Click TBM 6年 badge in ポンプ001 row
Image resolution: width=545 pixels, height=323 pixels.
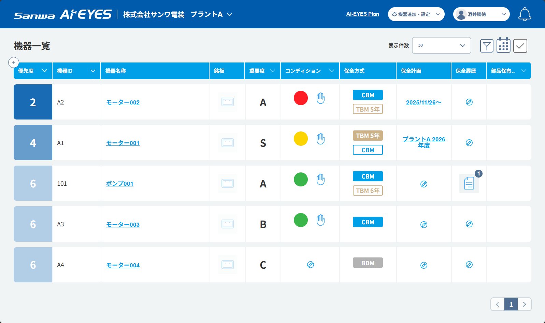coord(368,191)
